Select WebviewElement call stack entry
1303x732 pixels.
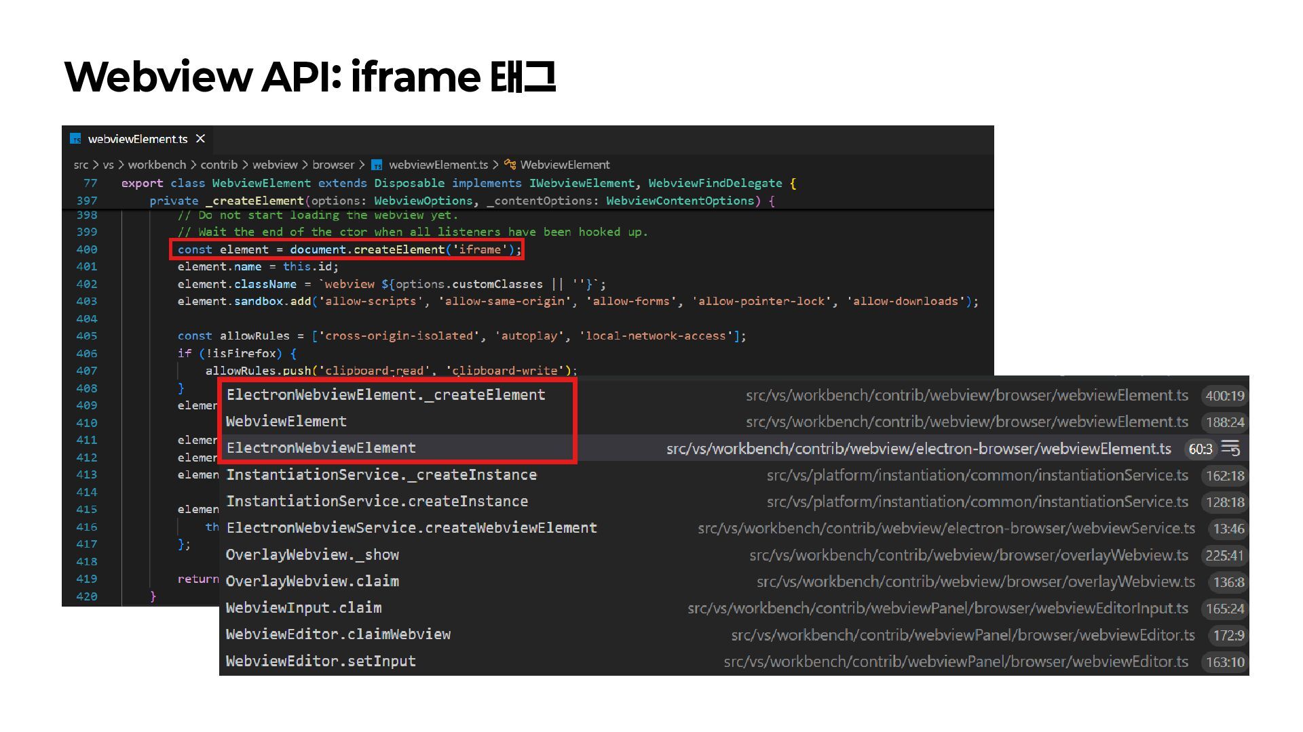[x=286, y=422]
